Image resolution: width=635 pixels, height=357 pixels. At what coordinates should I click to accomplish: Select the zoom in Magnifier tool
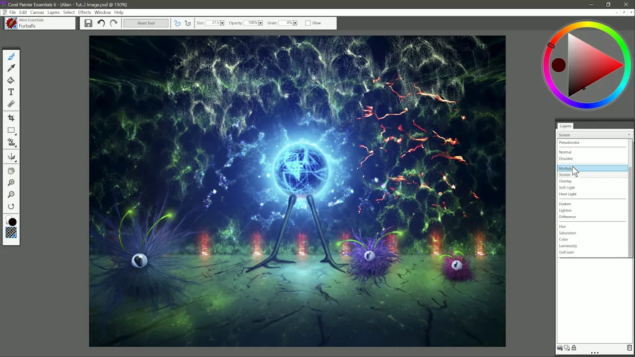pyautogui.click(x=11, y=182)
